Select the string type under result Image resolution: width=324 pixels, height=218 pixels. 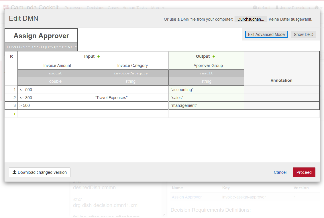pyautogui.click(x=206, y=82)
